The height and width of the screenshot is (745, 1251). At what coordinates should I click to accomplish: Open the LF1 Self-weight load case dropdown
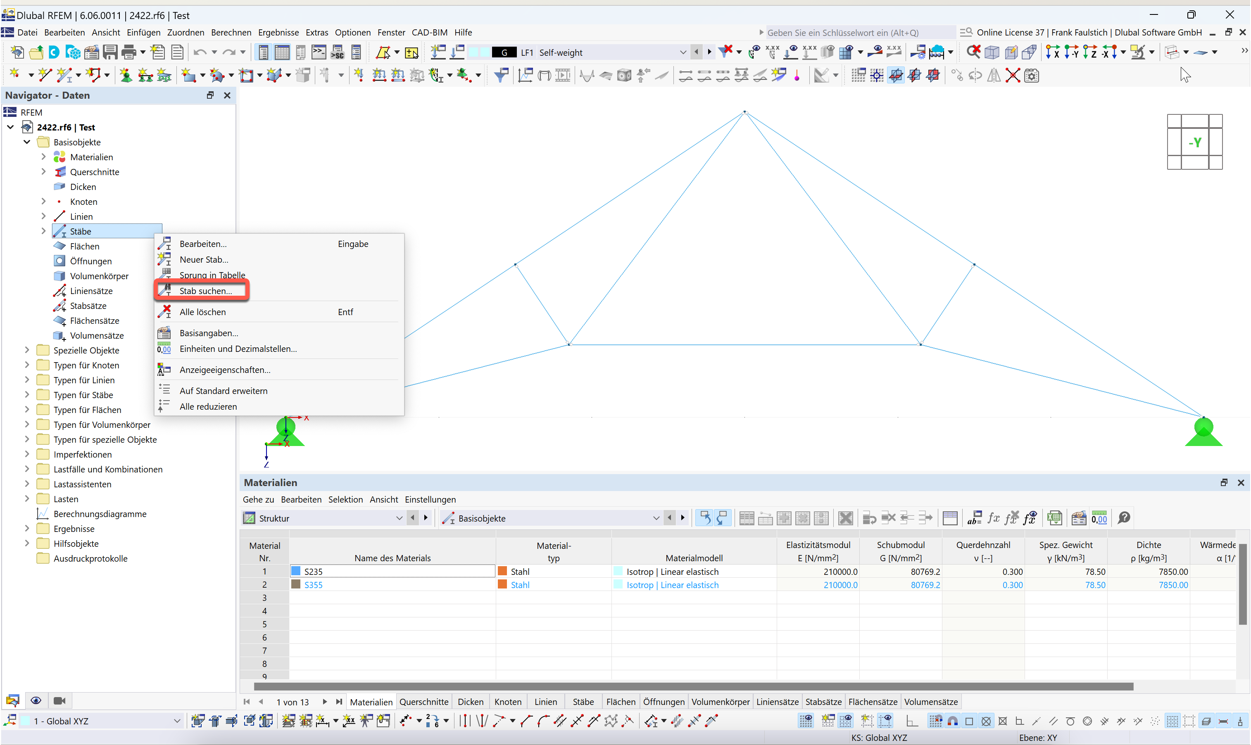683,52
